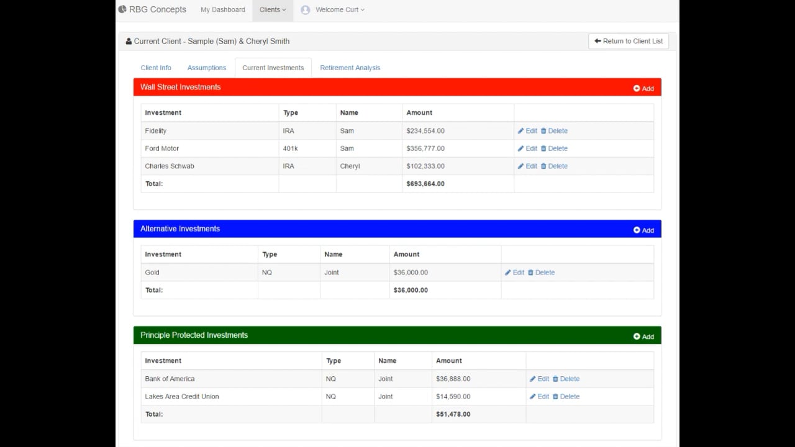Delete the Bank of America investment

tap(566, 379)
